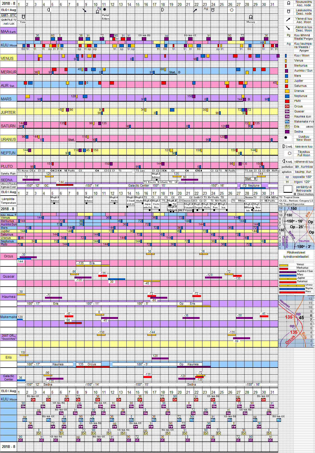Click the Makemake 'Ma' legend icon
Viewport: 315px width, 453px height.
pyautogui.click(x=287, y=122)
